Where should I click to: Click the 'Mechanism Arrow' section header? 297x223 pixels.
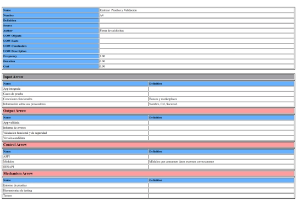tap(148, 173)
